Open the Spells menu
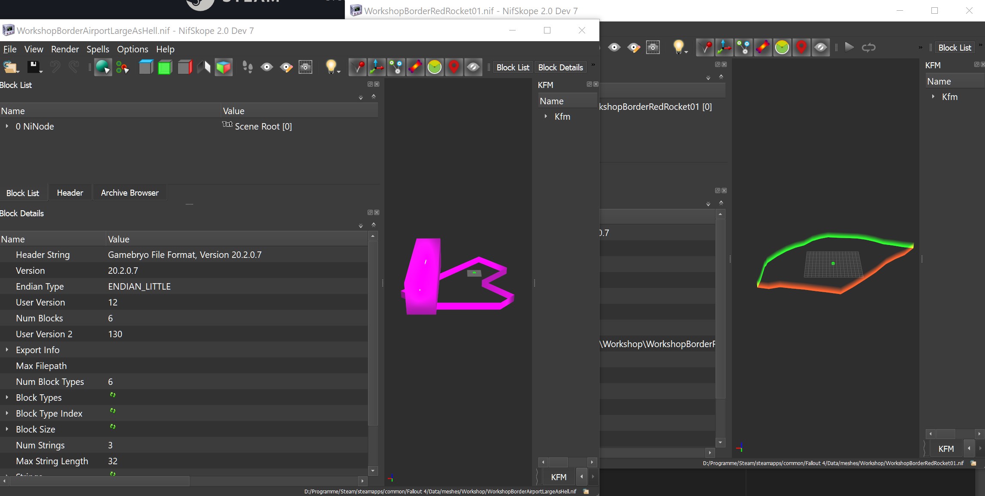Screen dimensions: 985x496 [98, 49]
